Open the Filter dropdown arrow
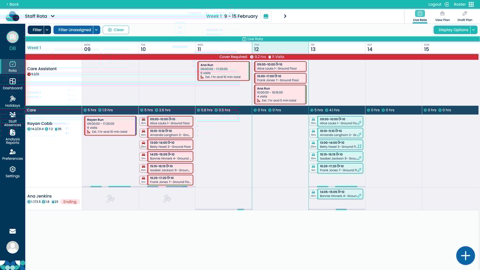 47,30
